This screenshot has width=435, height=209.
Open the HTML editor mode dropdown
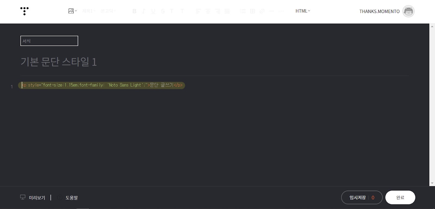(x=303, y=11)
